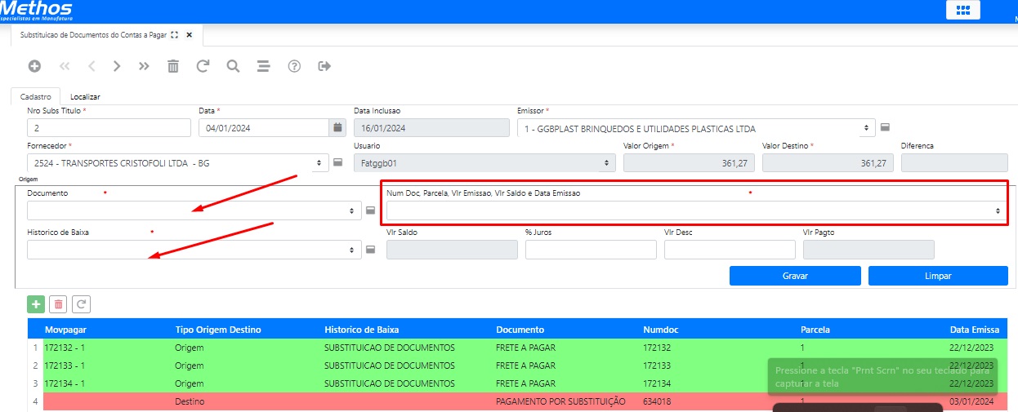
Task: Click the lookup icon beside Fornecedor
Action: (337, 163)
